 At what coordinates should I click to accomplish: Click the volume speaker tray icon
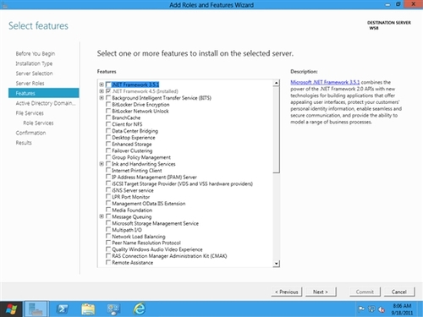[382, 309]
